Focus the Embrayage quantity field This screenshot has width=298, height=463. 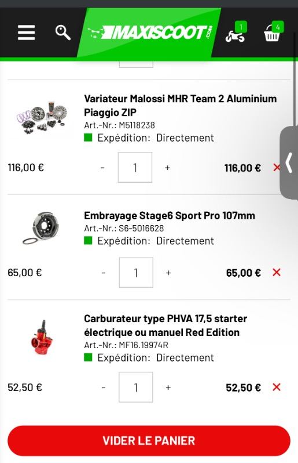(x=136, y=272)
